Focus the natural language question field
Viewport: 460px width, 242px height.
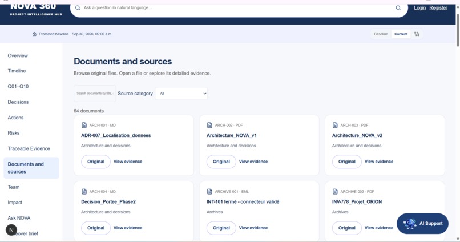[237, 8]
